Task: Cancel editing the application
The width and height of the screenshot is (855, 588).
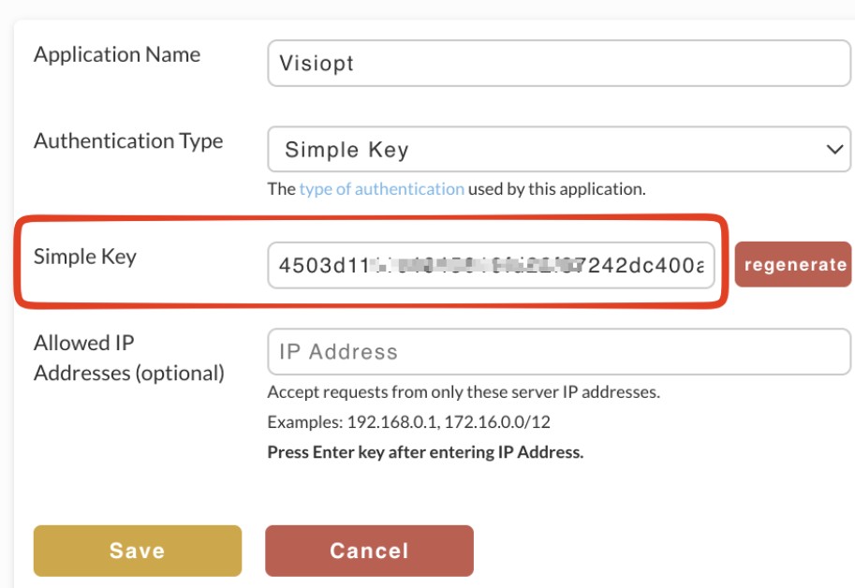Action: click(369, 551)
